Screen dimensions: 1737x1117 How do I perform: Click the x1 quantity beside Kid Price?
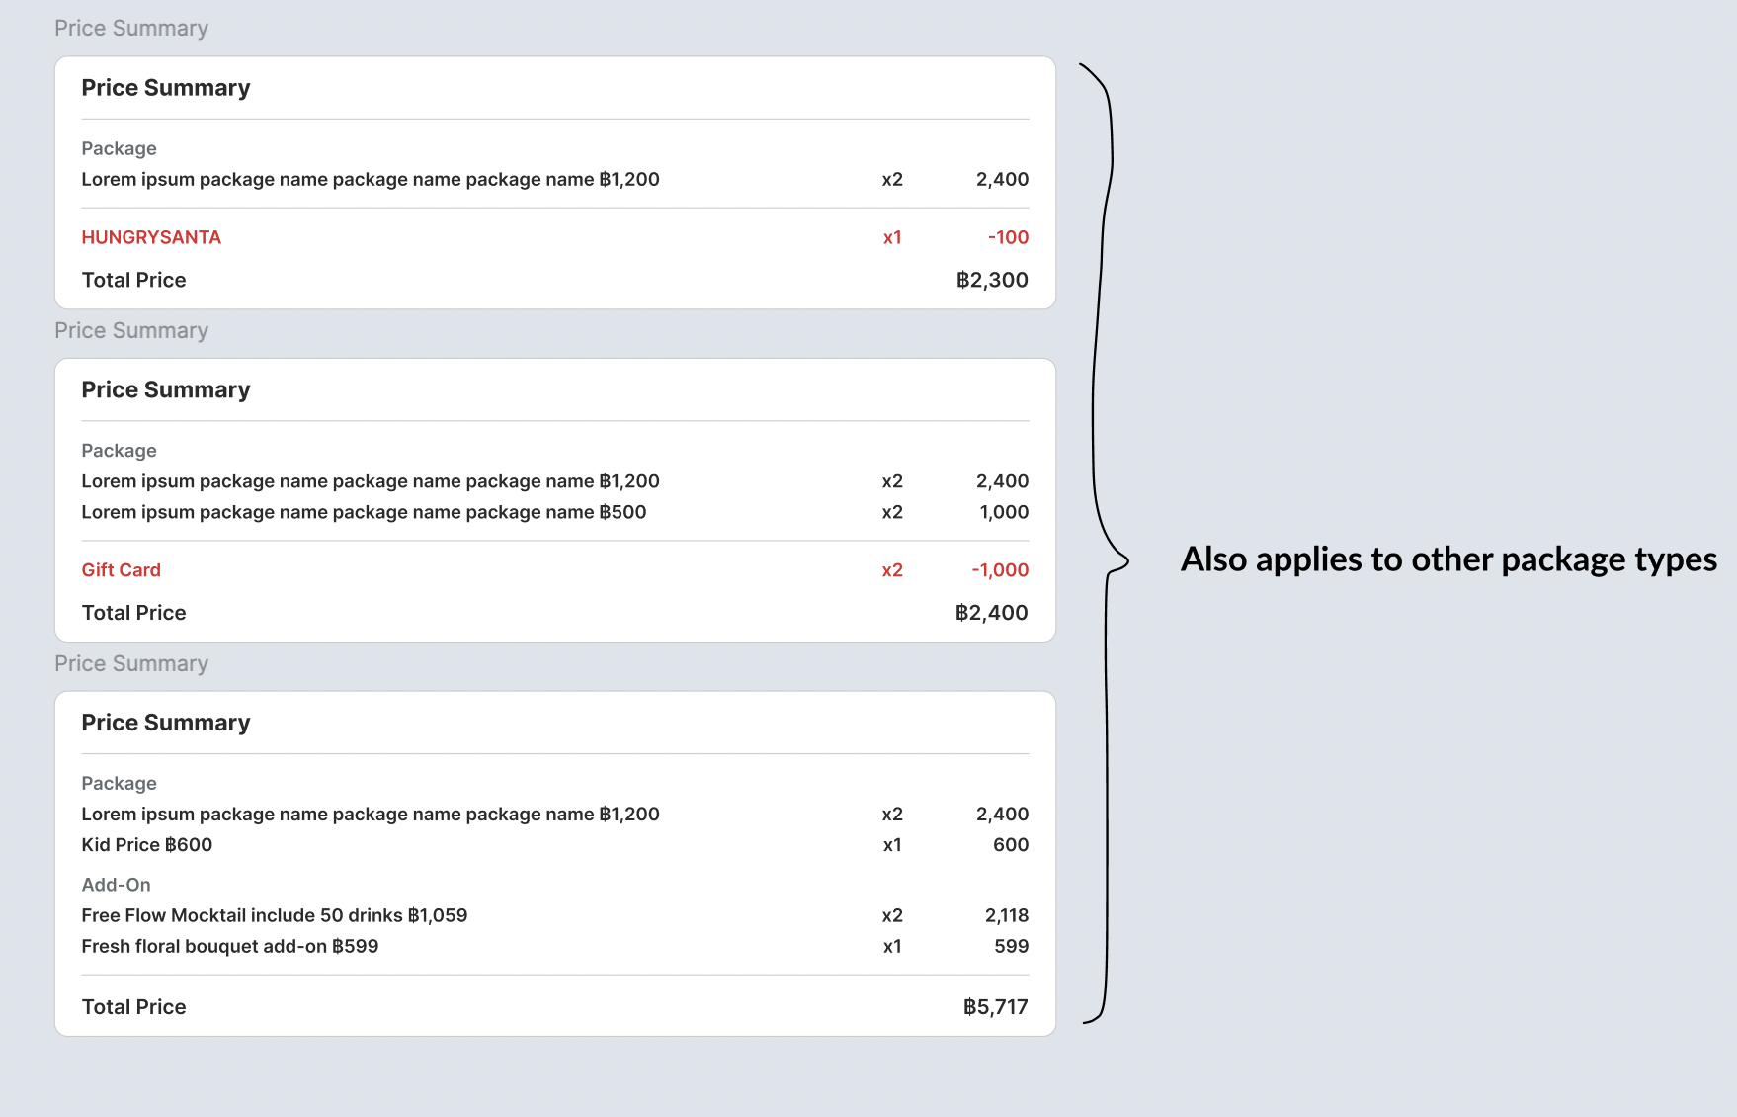pyautogui.click(x=892, y=845)
